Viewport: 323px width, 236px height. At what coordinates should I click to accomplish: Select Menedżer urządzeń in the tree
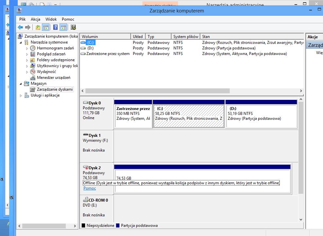point(53,78)
